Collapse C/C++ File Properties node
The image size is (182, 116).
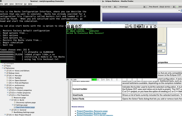(8, 95)
